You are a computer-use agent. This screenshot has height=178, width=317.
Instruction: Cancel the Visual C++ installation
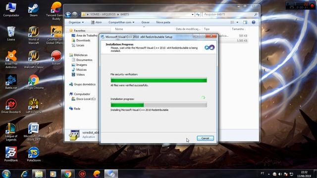205,138
